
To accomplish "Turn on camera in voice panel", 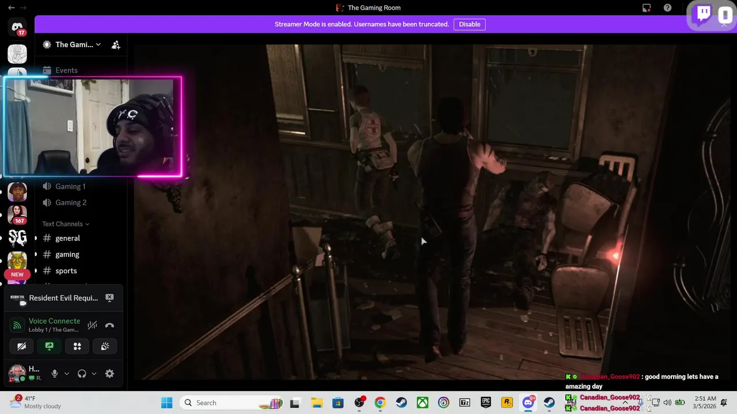I will [21, 346].
